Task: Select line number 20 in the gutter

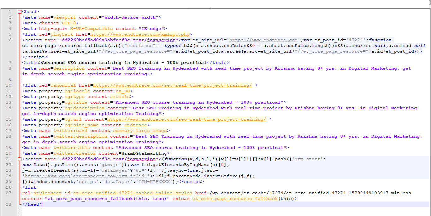Action: point(9,153)
